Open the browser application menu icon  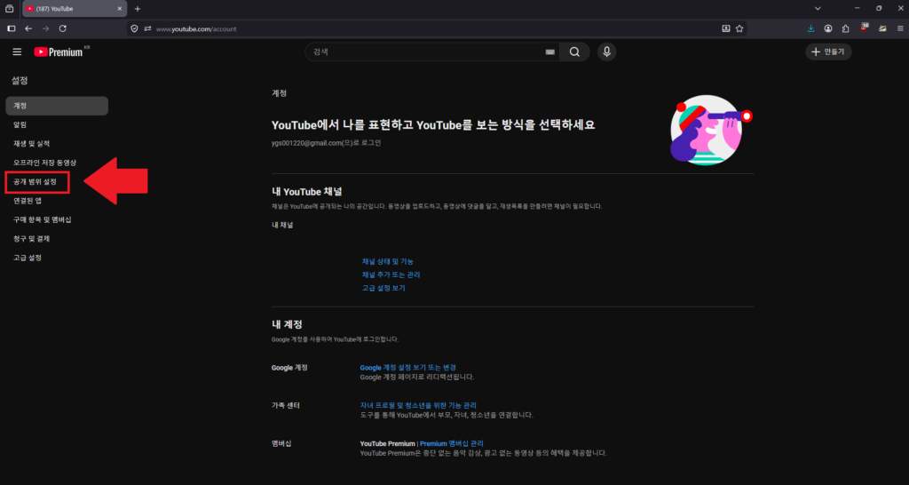point(900,28)
